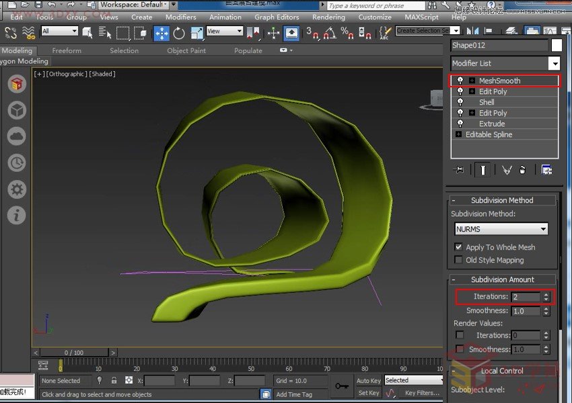Click the [Shaded] viewport label
Viewport: 572px width, 403px height.
pyautogui.click(x=102, y=74)
